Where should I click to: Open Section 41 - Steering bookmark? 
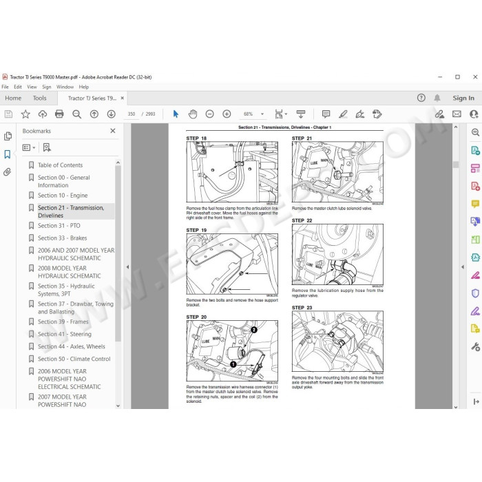pos(65,334)
